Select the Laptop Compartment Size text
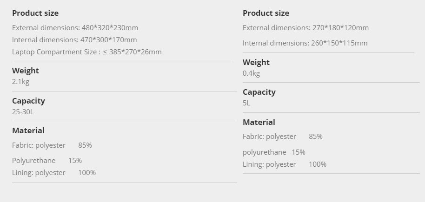This screenshot has height=202, width=425. pos(86,52)
